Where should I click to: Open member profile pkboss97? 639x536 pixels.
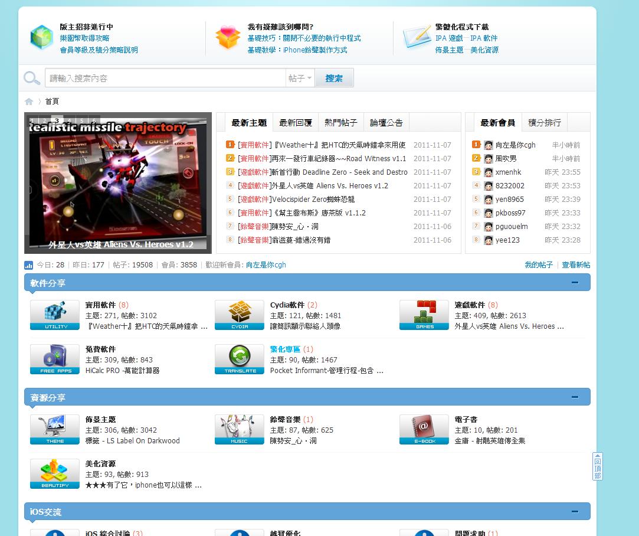click(x=510, y=213)
